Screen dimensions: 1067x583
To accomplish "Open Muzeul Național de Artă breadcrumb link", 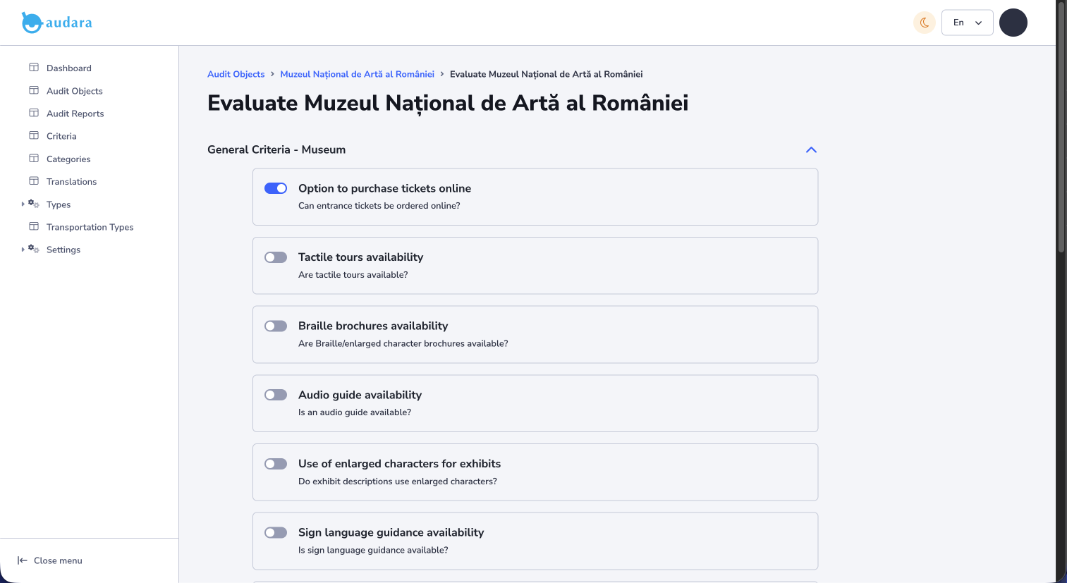I will pyautogui.click(x=357, y=74).
